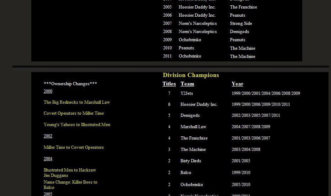The image size is (331, 196).
Task: Click 'The Big Rednecks to Marshall Law' link
Action: point(77,102)
